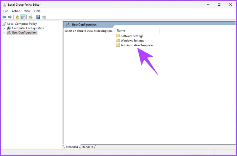Screen dimensions: 237x156
Task: Expand User Configuration tree node
Action: pos(4,33)
